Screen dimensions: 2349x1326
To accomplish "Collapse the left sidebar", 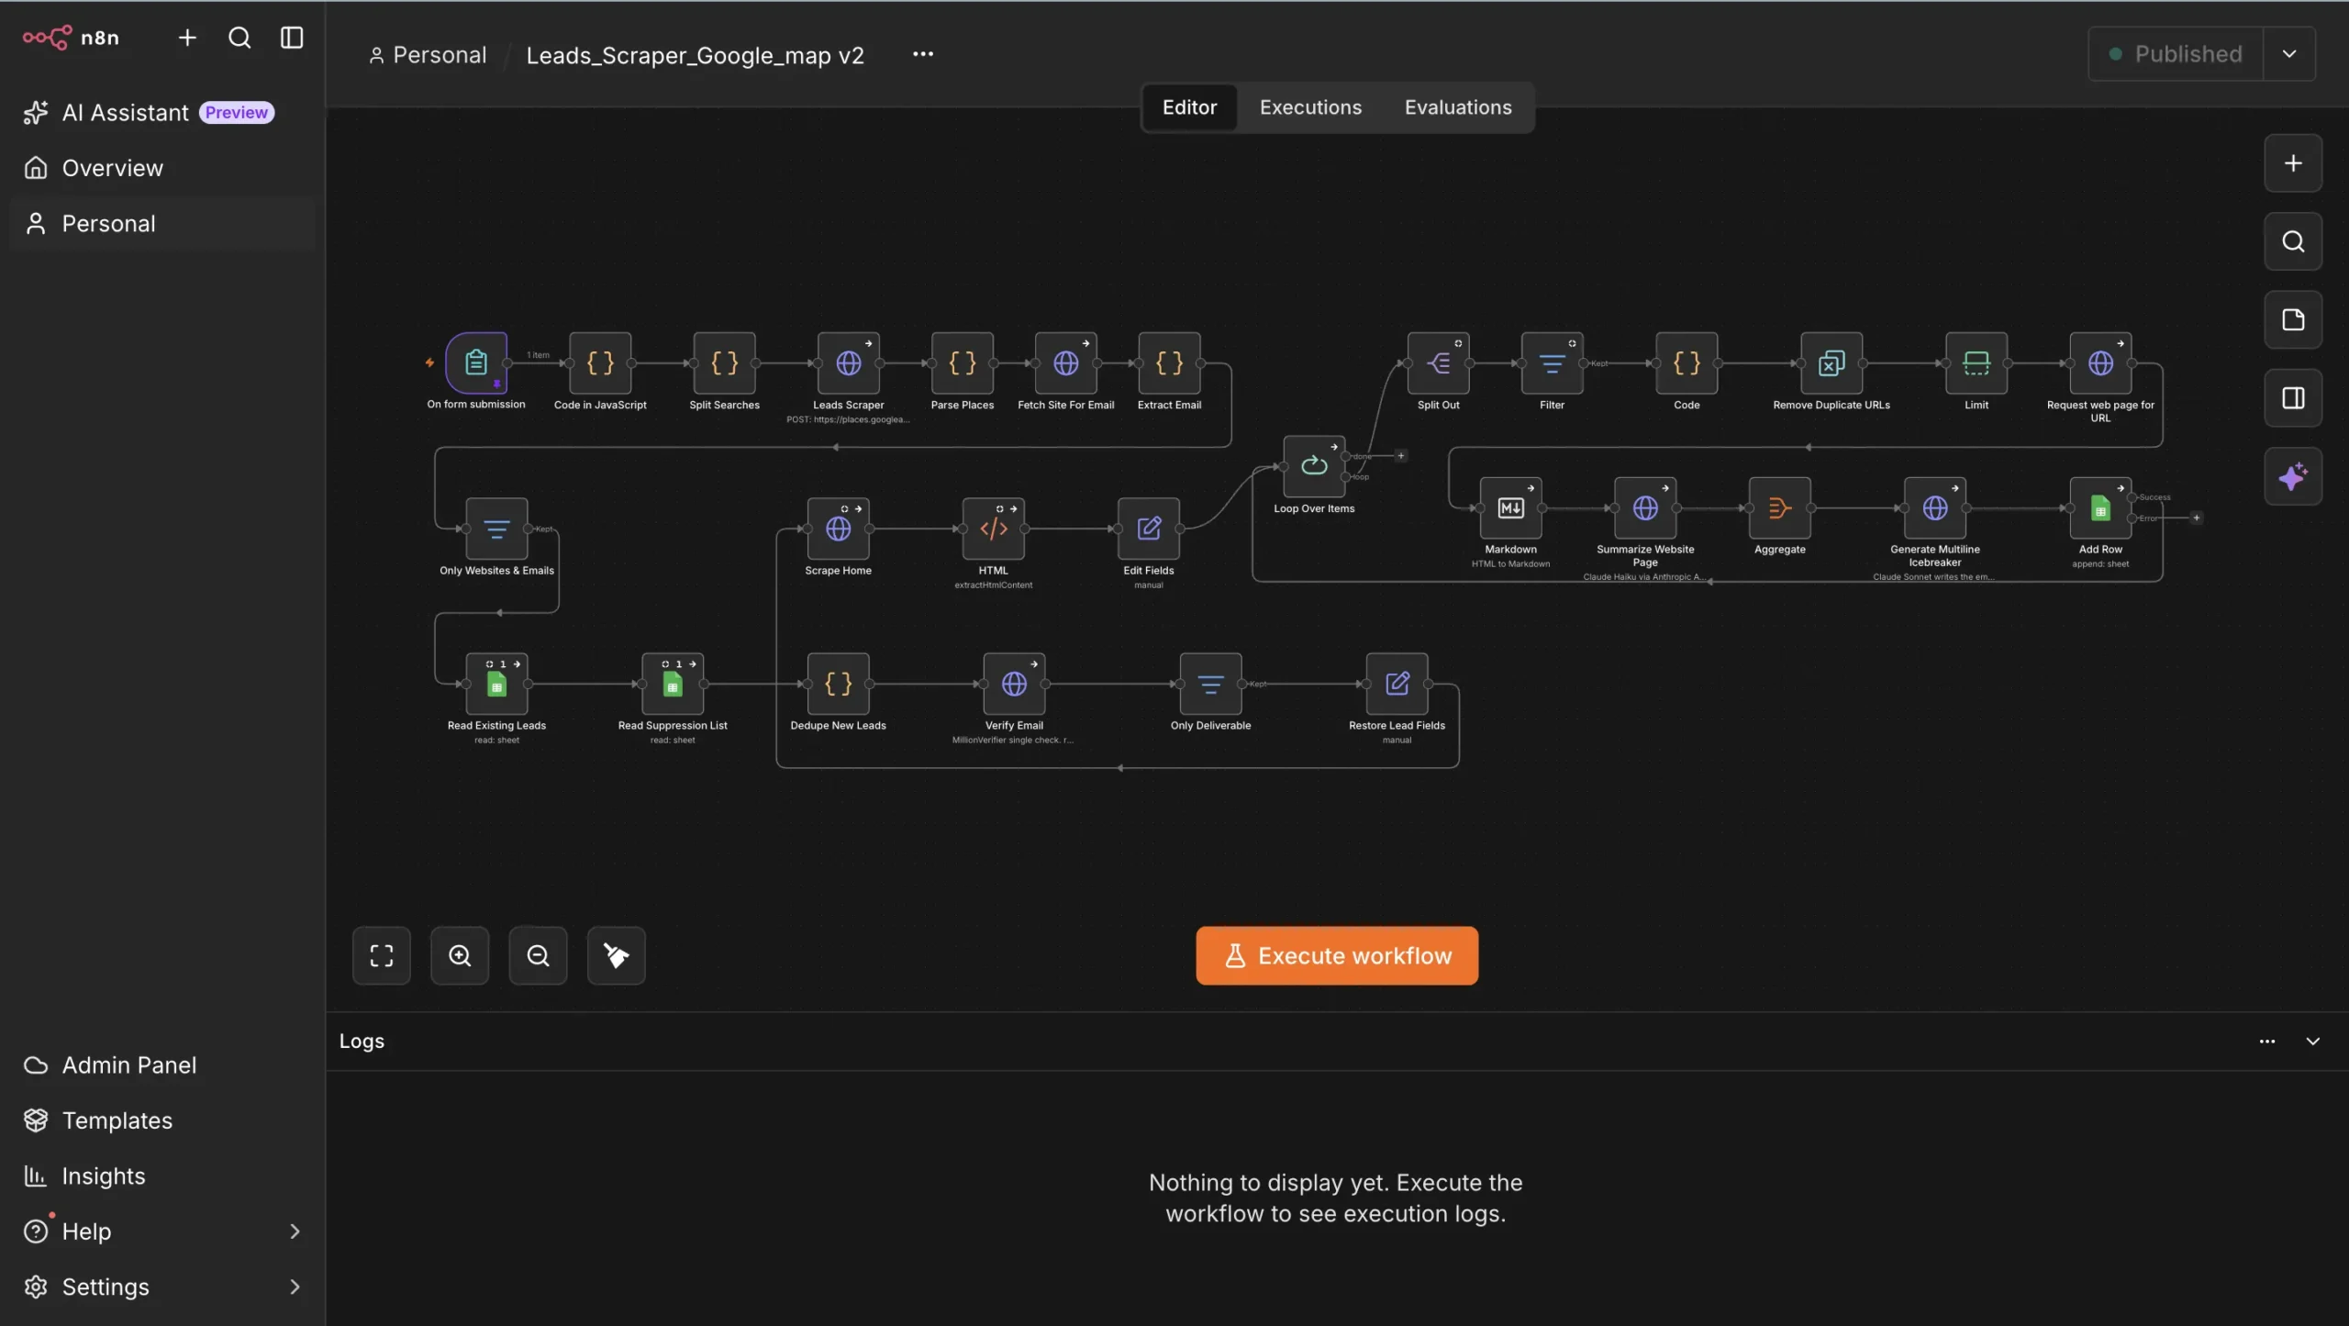I will pos(292,38).
